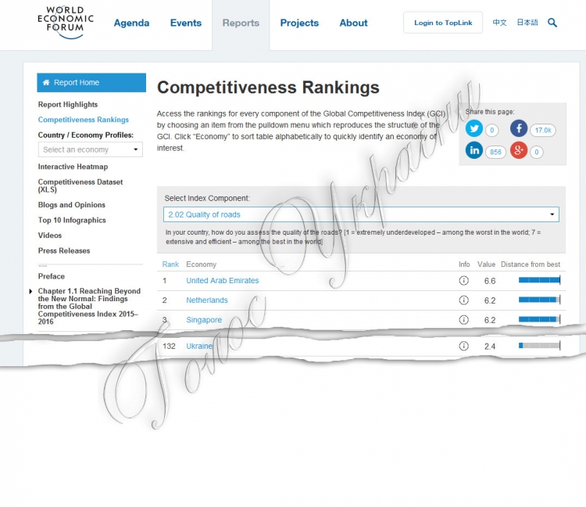
Task: Open the Projects menu
Action: click(x=299, y=23)
